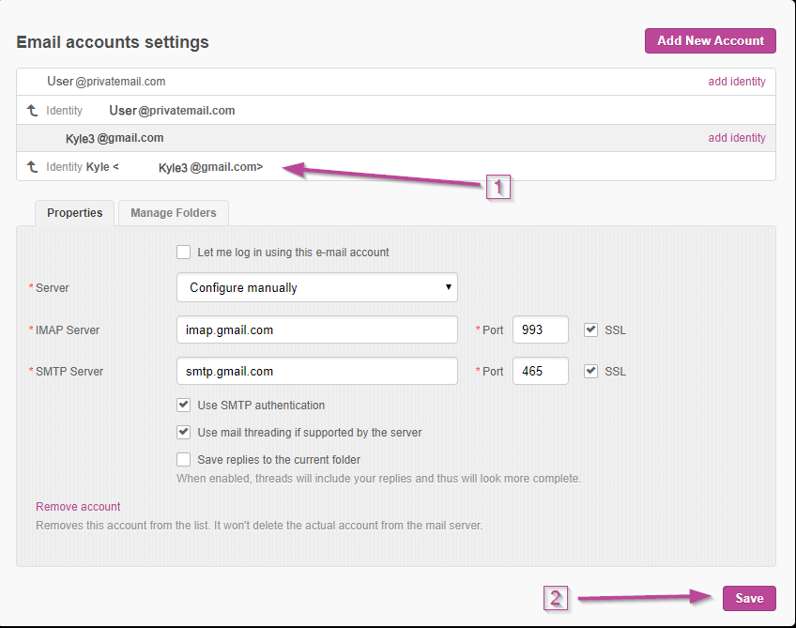The height and width of the screenshot is (628, 796).
Task: Click the identity arrow icon beside User@privatemail.com
Action: coord(32,111)
